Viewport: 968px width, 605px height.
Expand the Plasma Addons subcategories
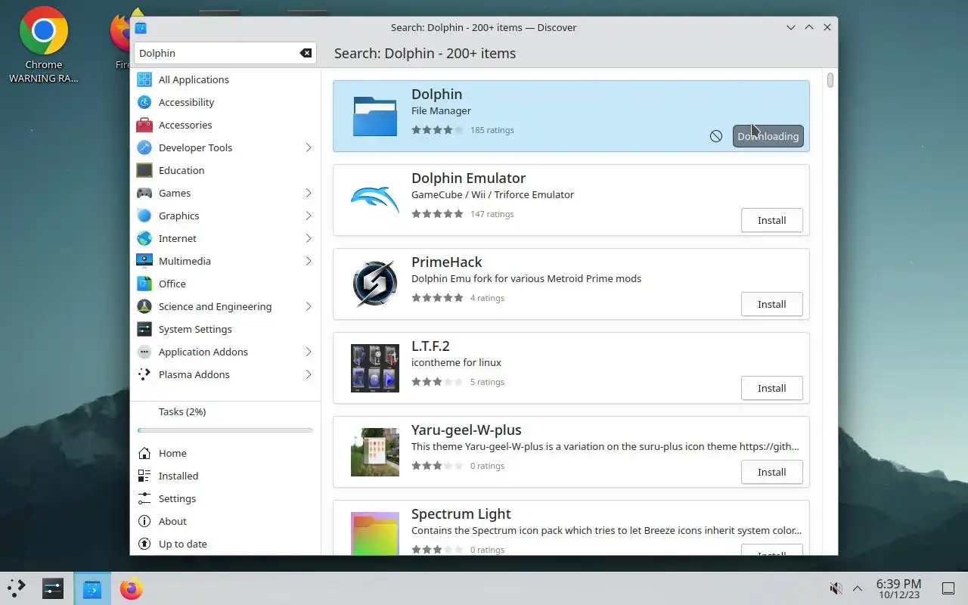309,374
